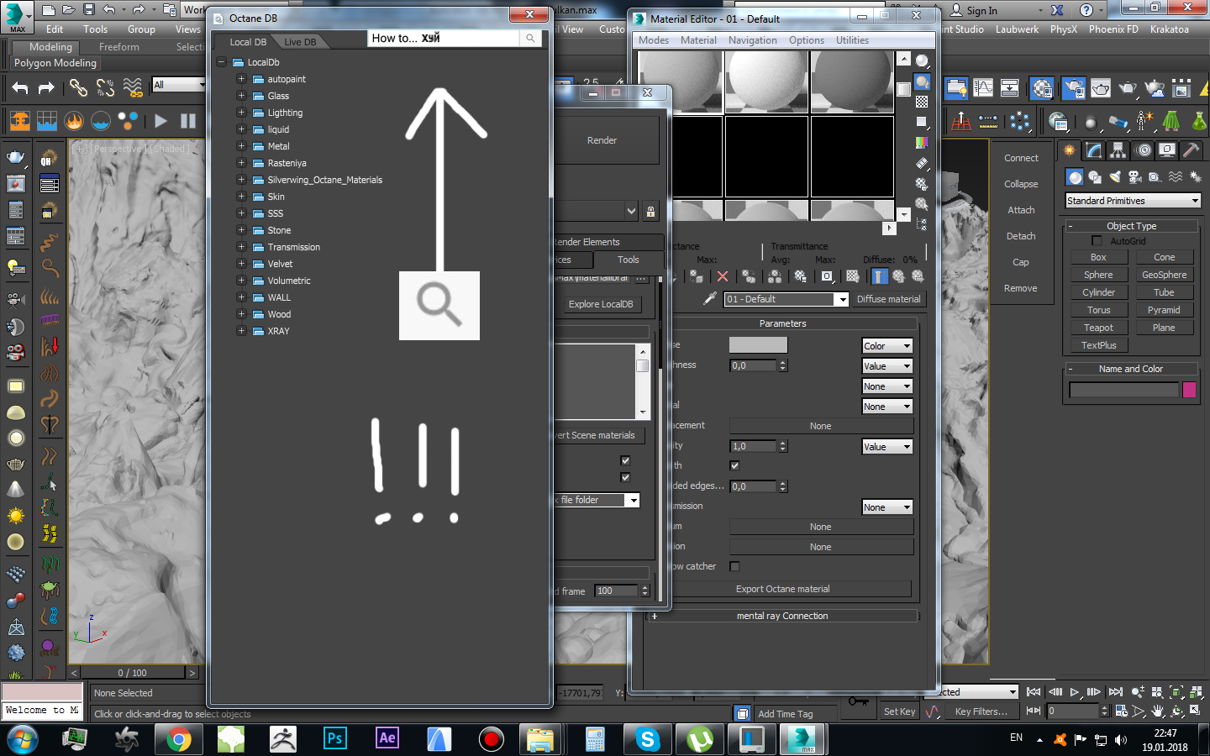1210x756 pixels.
Task: Open the Edit menu in 3ds Max
Action: point(55,29)
